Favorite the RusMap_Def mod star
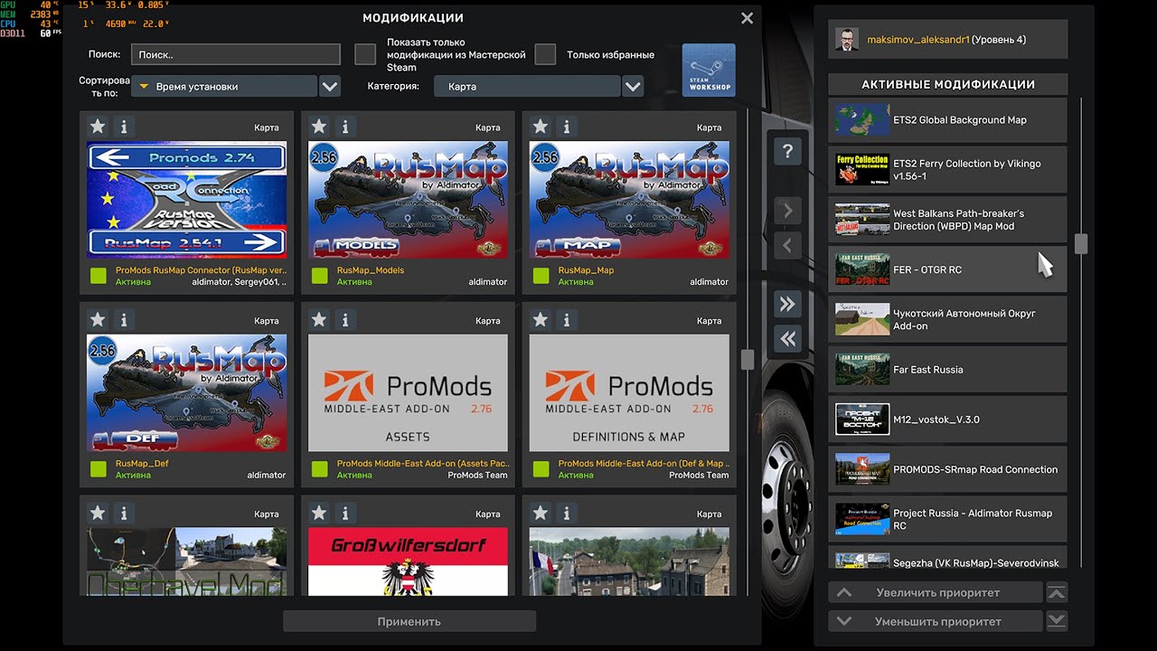This screenshot has height=651, width=1157. [98, 320]
